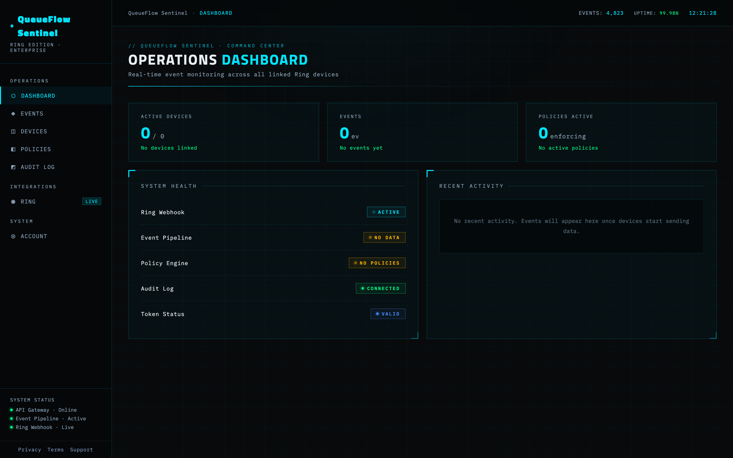Toggle the Audit Log CONNECTED status
Viewport: 733px width, 458px height.
380,288
